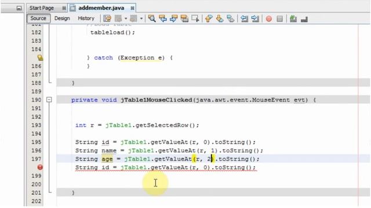The image size is (371, 208).
Task: Click toString() on line 195
Action: (233, 142)
